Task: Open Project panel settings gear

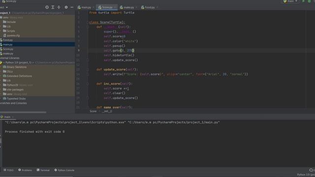Action: coord(66,7)
